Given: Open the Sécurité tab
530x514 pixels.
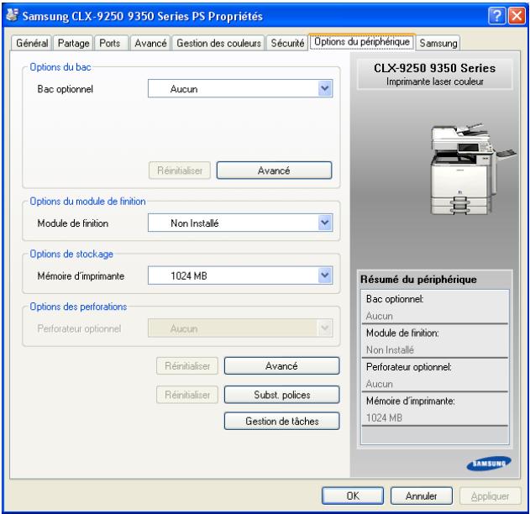Looking at the screenshot, I should [x=287, y=44].
